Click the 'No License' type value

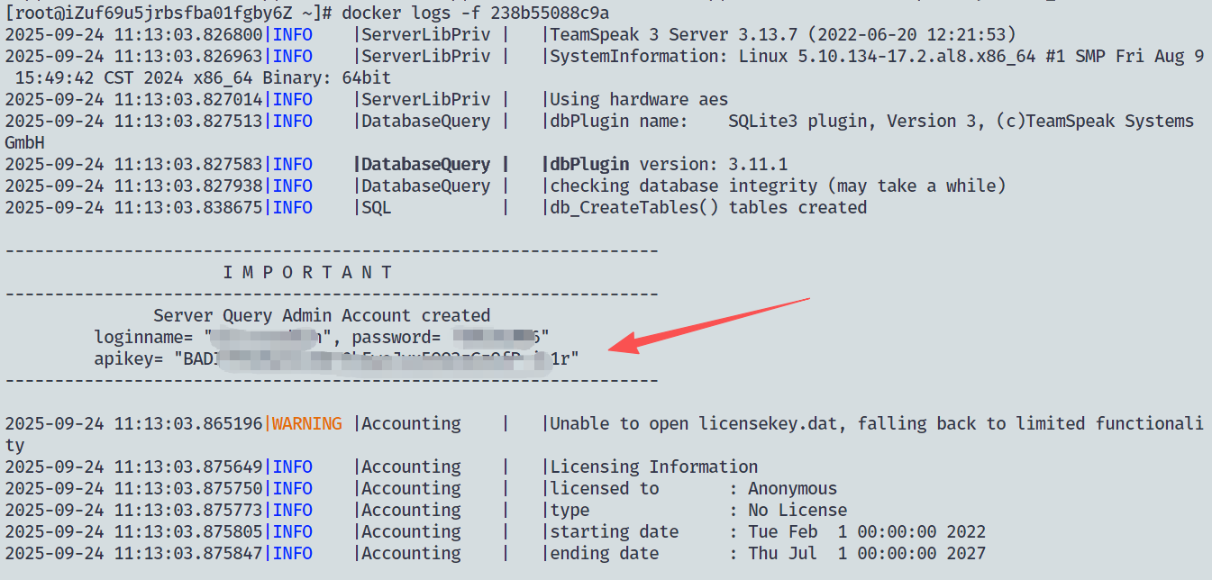pyautogui.click(x=797, y=510)
